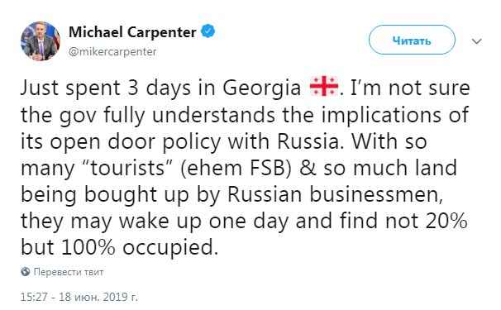Screen dimensions: 501x310
Task: Click the phrase "they may wake up"
Action: (x=111, y=222)
